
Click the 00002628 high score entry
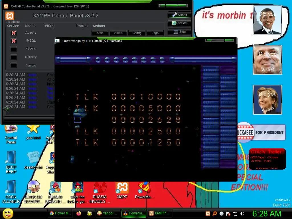[x=146, y=120]
